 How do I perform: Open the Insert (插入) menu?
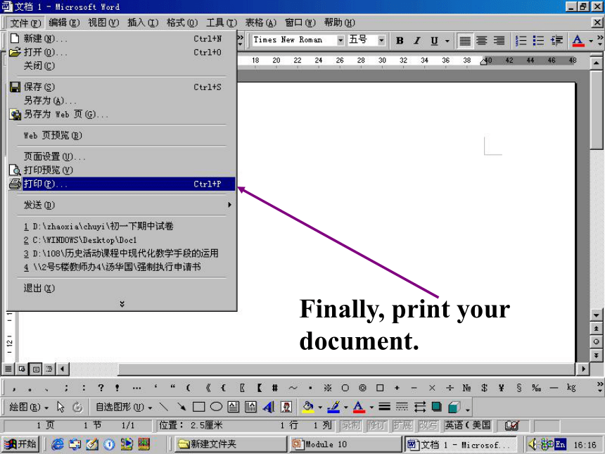(x=143, y=23)
